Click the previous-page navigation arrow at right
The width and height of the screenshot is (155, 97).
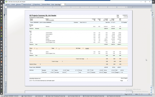(151, 89)
